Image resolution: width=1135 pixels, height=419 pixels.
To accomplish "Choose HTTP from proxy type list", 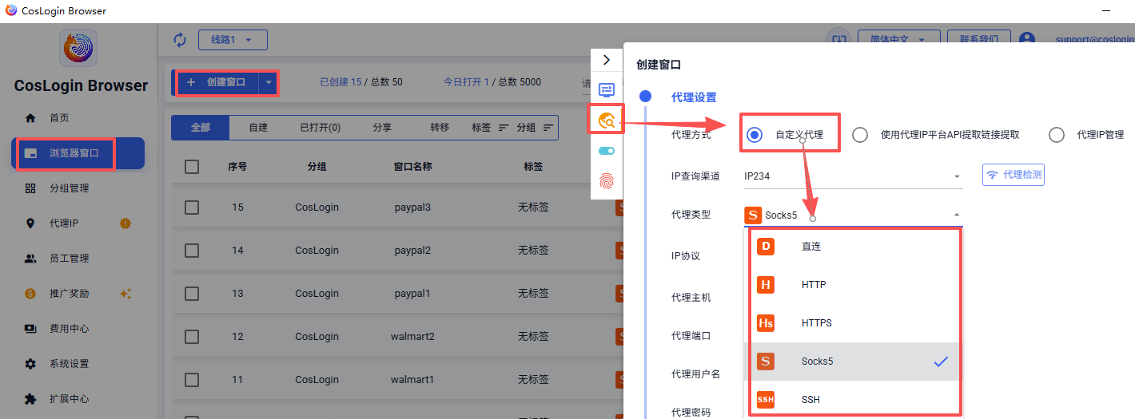I will [x=854, y=285].
